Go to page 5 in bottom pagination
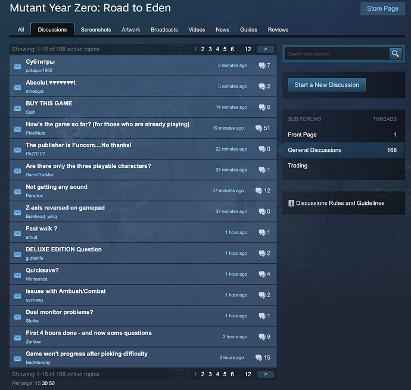411x390 pixels. [225, 375]
